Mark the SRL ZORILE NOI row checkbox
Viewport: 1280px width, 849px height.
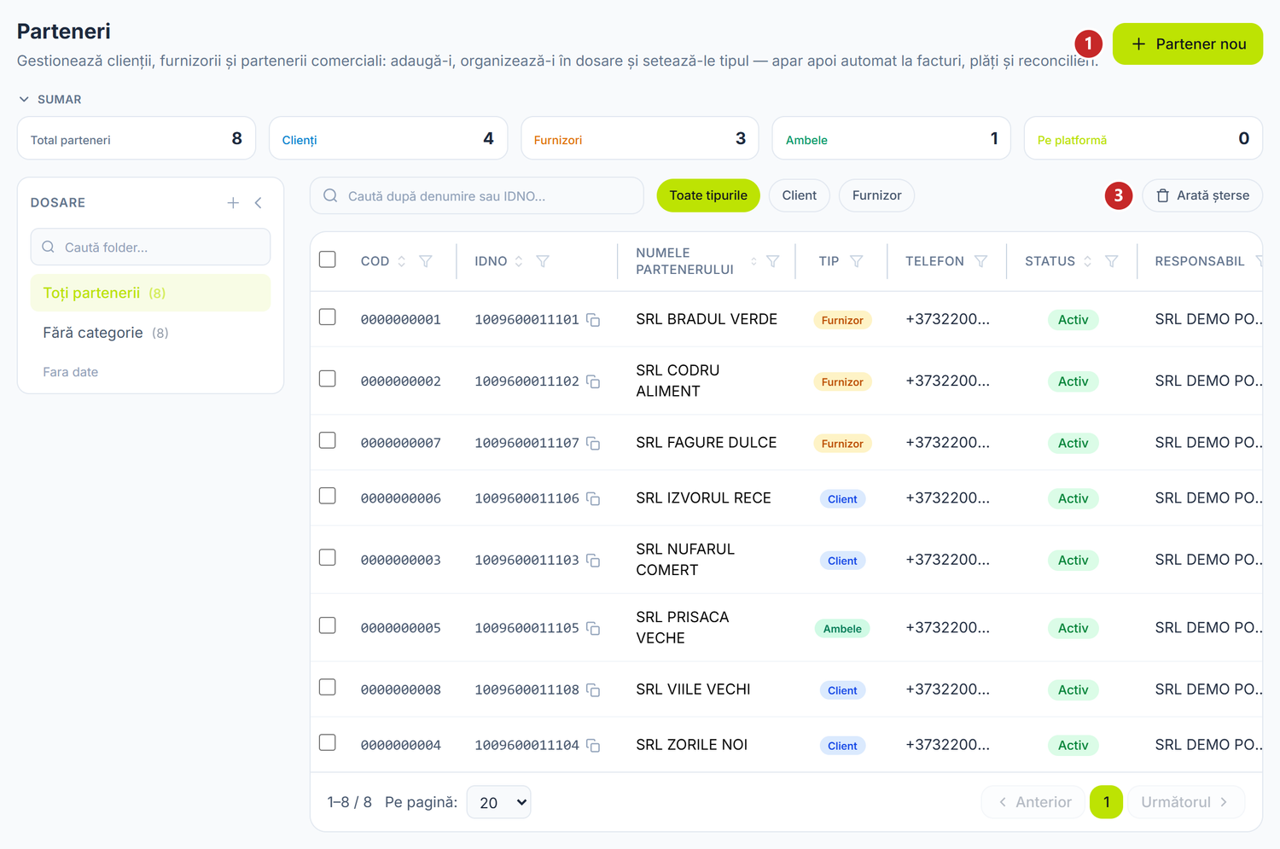point(328,743)
